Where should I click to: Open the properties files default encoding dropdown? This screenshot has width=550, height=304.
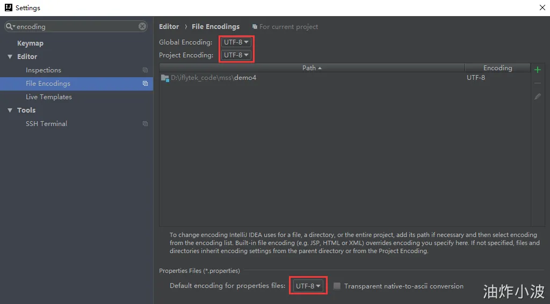(x=308, y=286)
